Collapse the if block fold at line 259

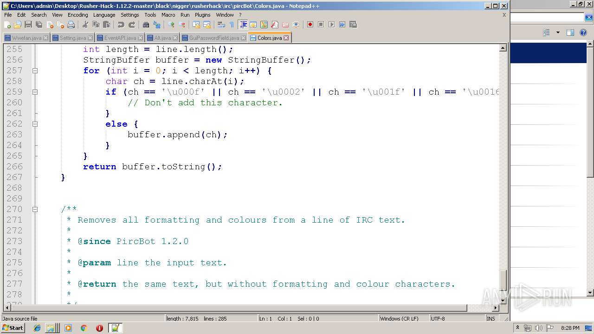tap(35, 92)
